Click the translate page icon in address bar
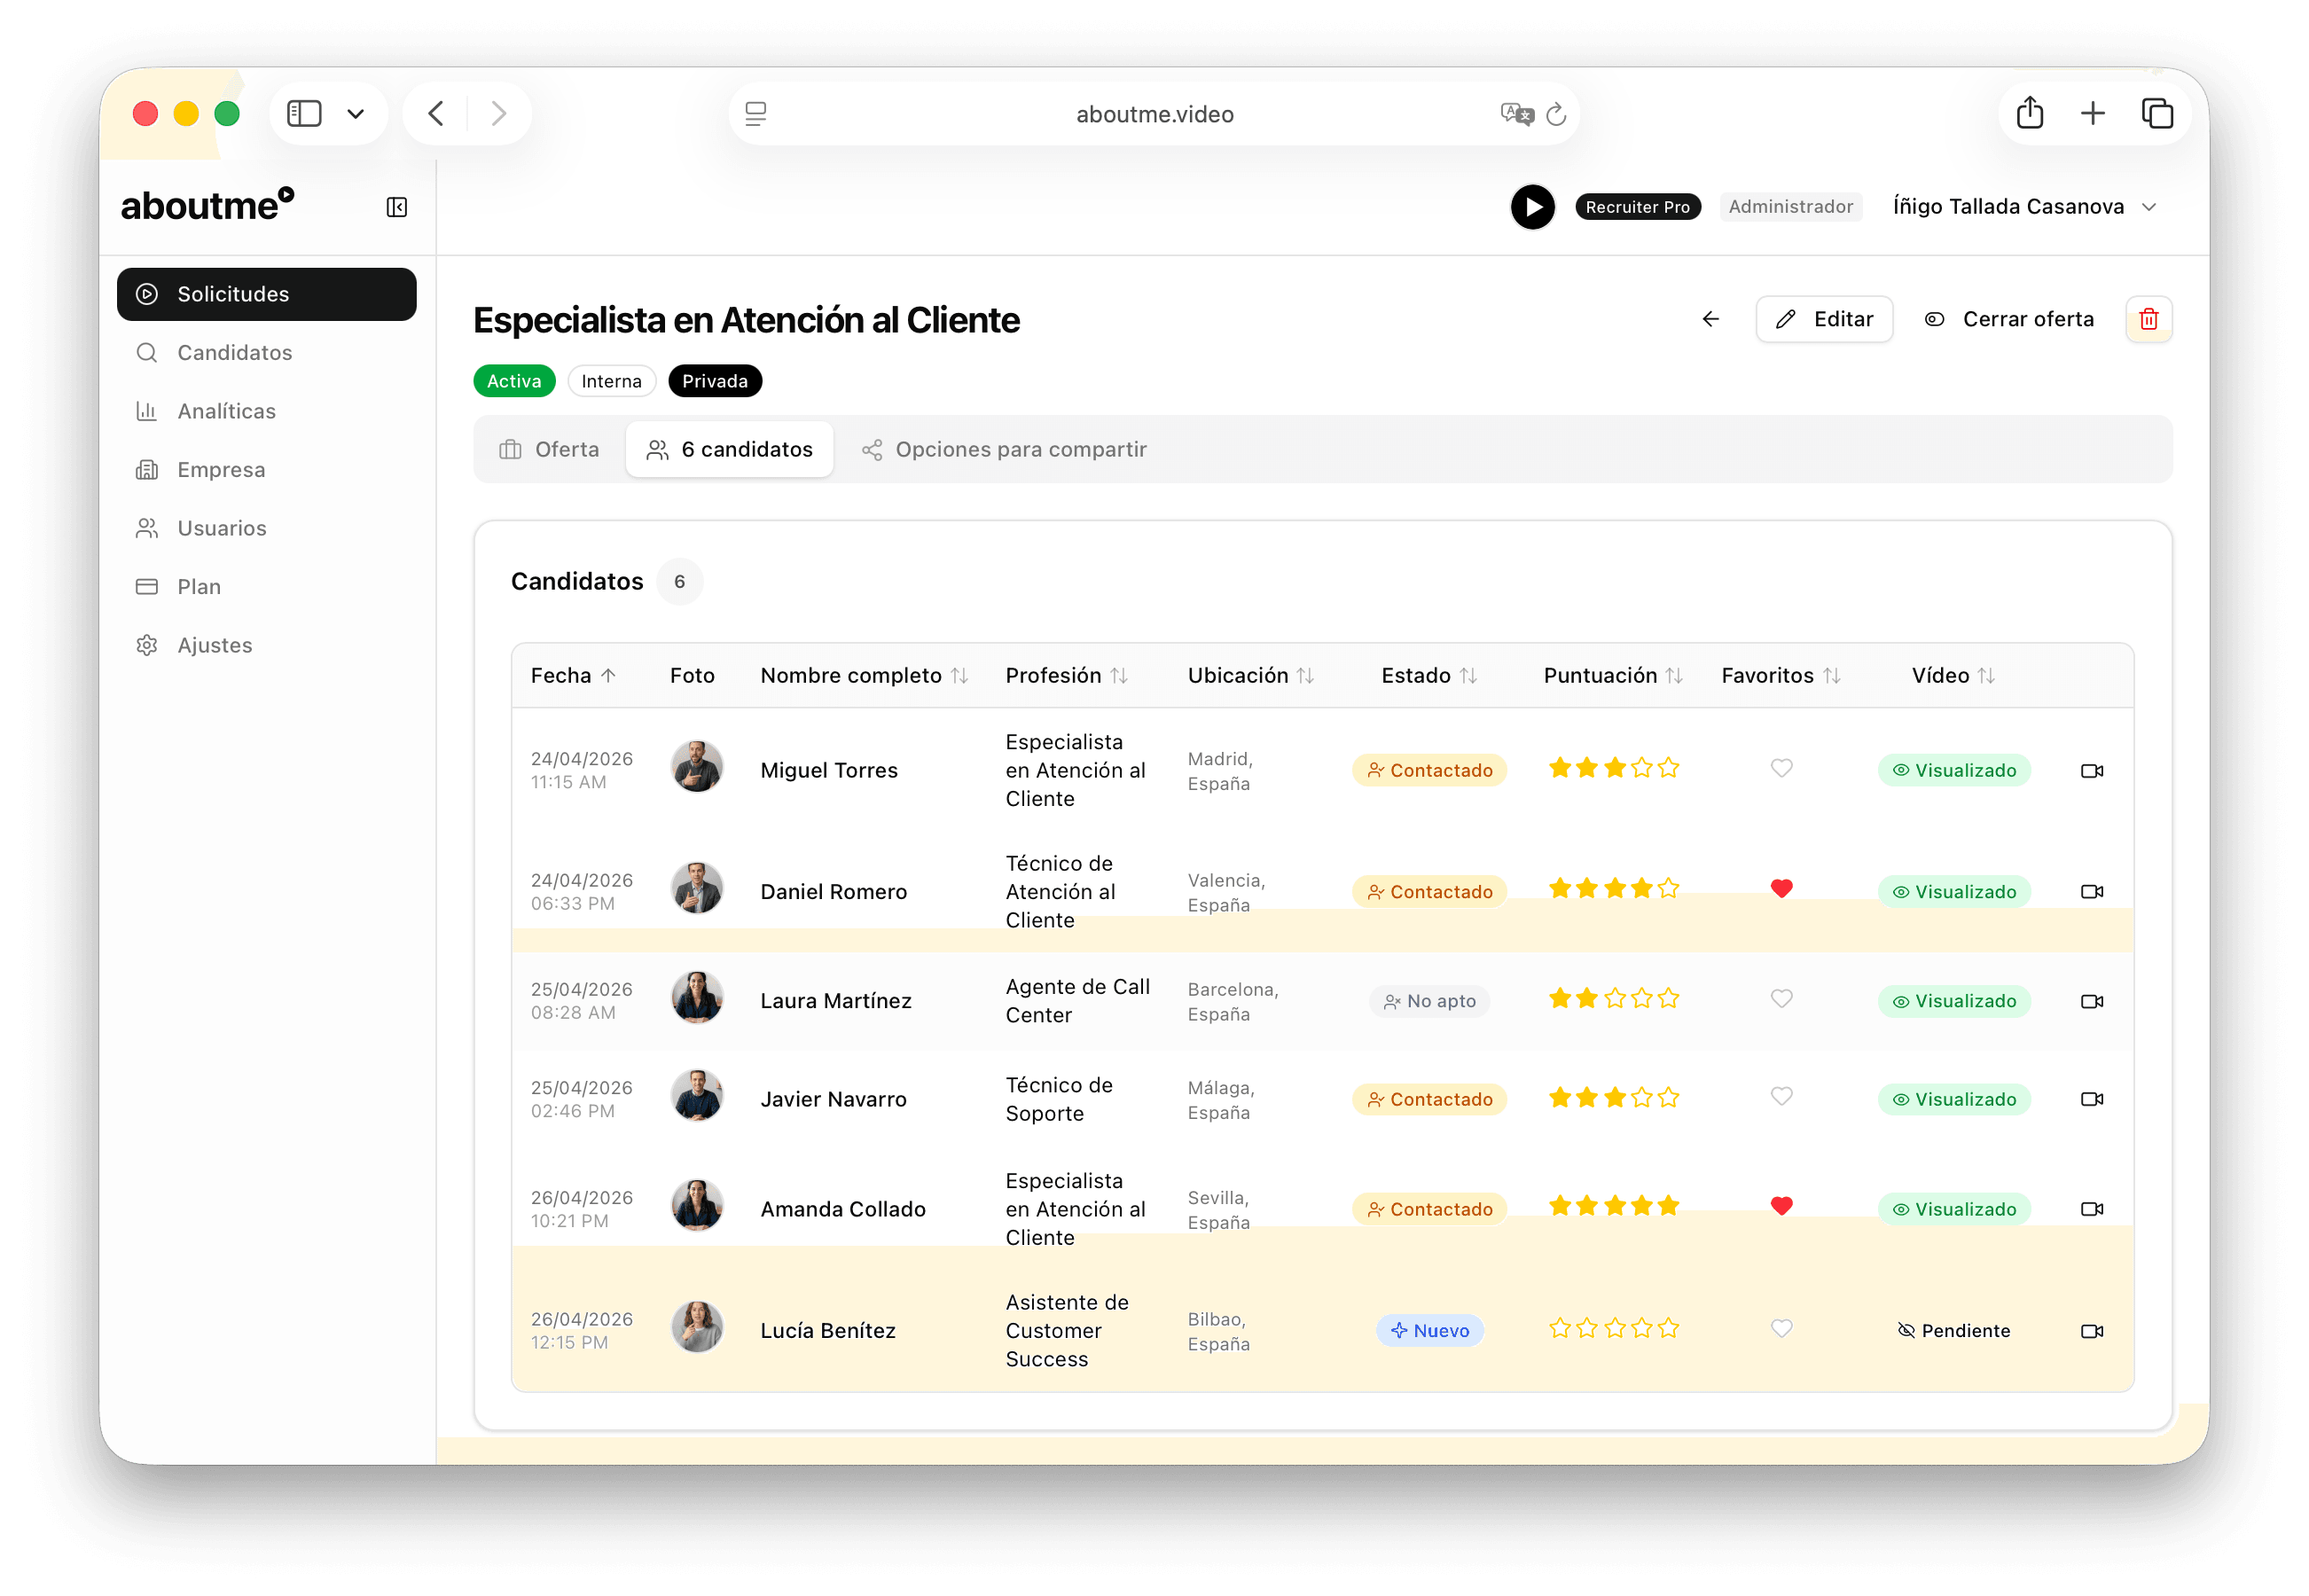Image resolution: width=2309 pixels, height=1596 pixels. [x=1516, y=114]
